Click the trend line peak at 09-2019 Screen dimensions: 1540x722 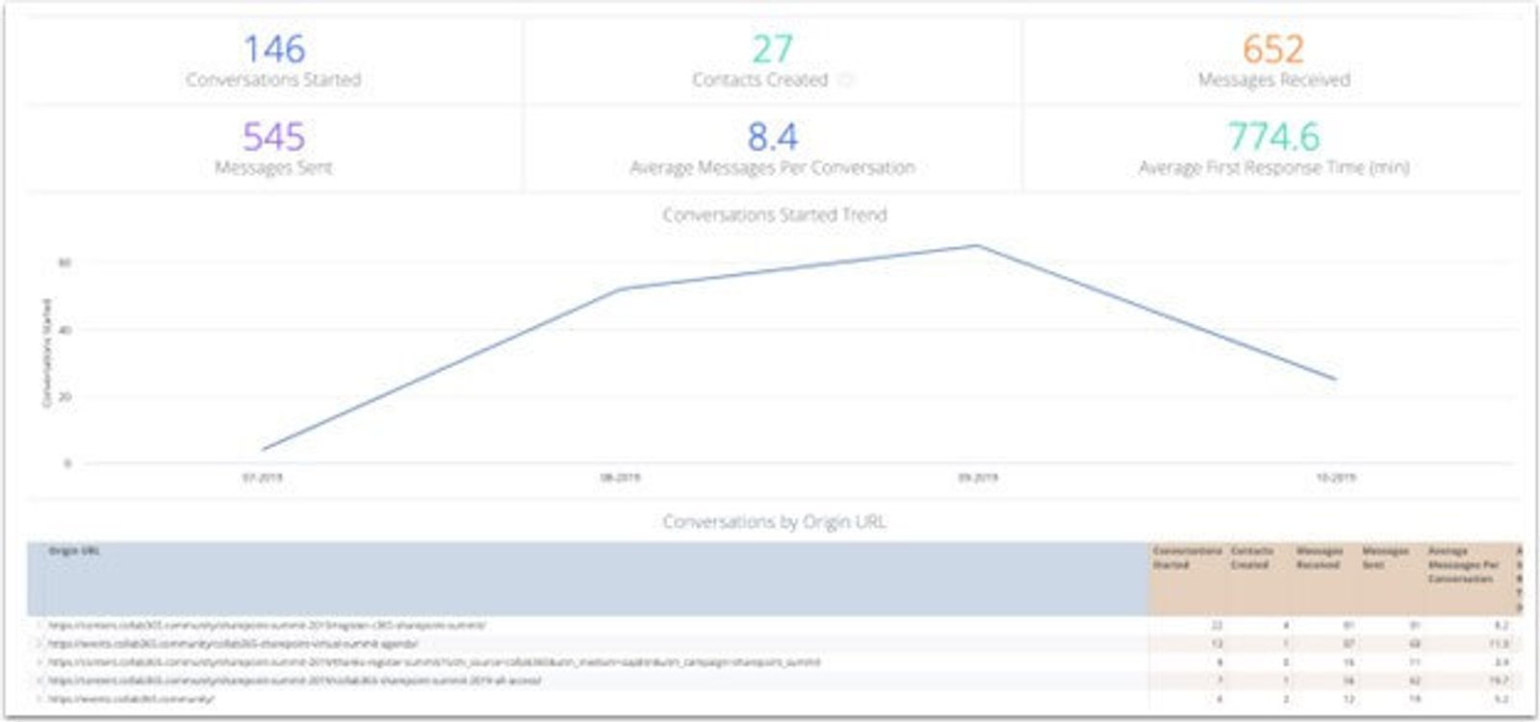click(977, 246)
